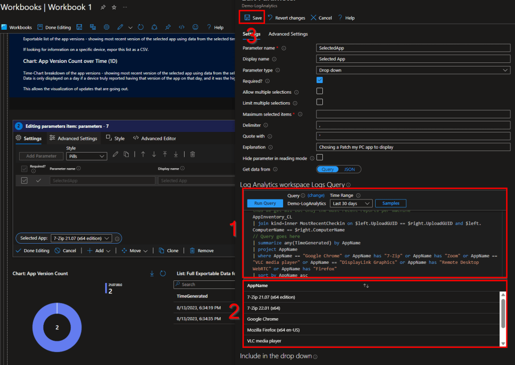Click the delete parameter trash icon
The width and height of the screenshot is (515, 365).
pyautogui.click(x=192, y=154)
